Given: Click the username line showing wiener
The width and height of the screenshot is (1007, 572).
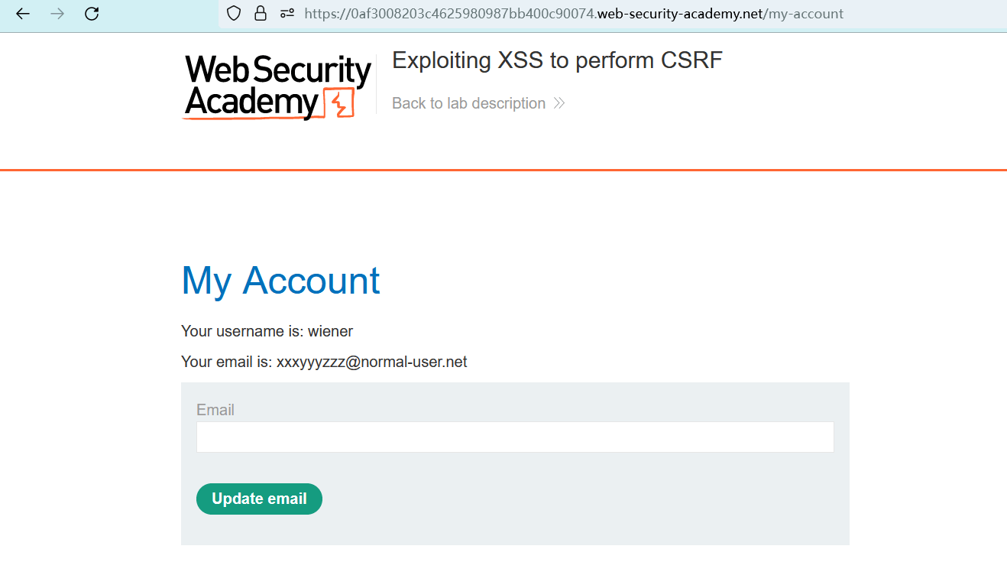Looking at the screenshot, I should (x=267, y=331).
